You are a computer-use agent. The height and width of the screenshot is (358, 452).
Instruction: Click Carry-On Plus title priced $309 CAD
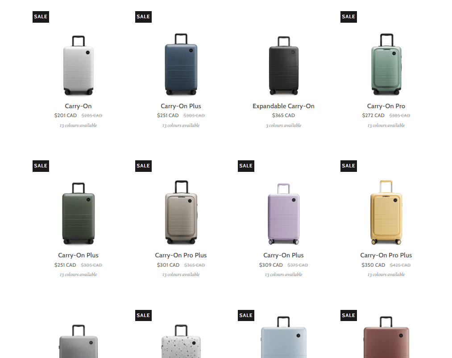coord(283,255)
